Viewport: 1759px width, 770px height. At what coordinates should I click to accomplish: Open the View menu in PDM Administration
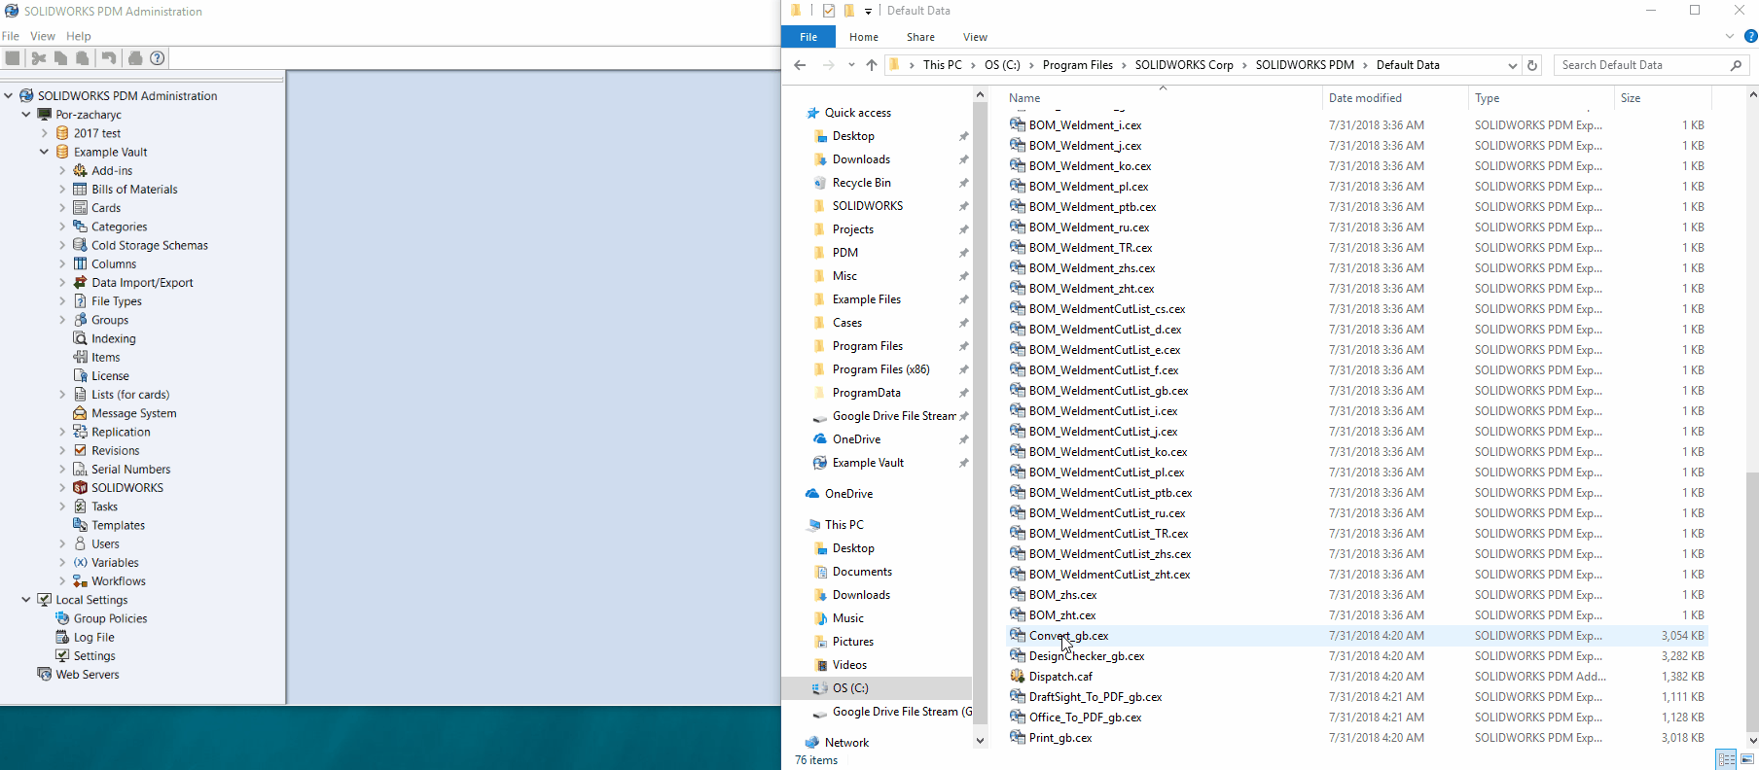pyautogui.click(x=43, y=36)
